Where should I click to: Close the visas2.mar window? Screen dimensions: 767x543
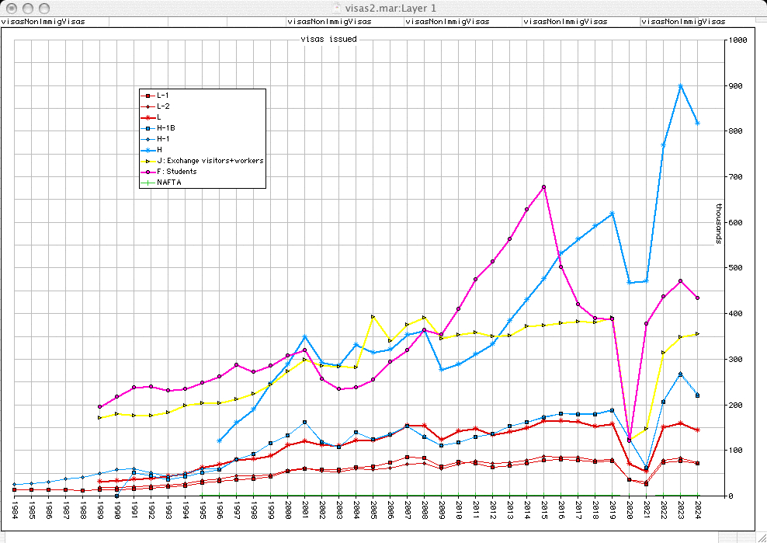coord(10,7)
